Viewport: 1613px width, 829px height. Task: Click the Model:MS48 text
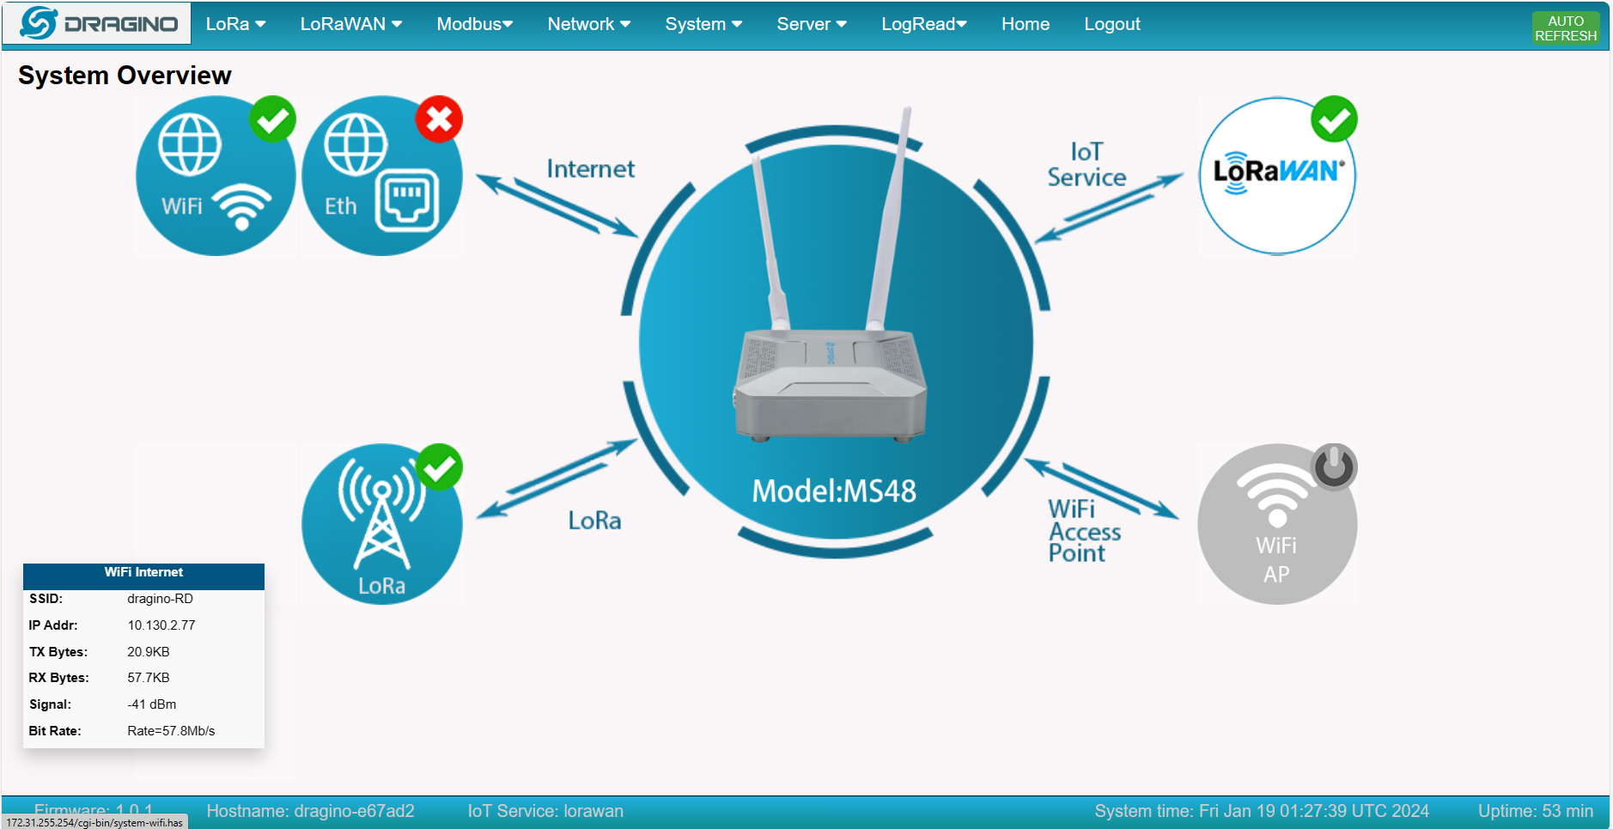coord(834,491)
